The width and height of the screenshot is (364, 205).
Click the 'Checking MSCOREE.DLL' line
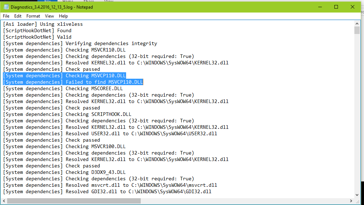click(x=63, y=89)
